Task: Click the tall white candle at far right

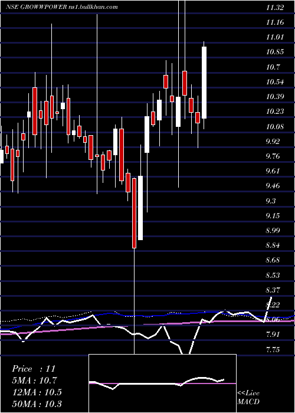Action: (x=204, y=83)
